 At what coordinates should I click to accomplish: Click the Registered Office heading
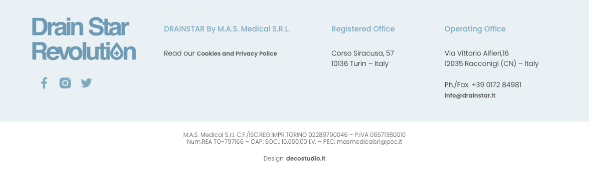tap(363, 29)
